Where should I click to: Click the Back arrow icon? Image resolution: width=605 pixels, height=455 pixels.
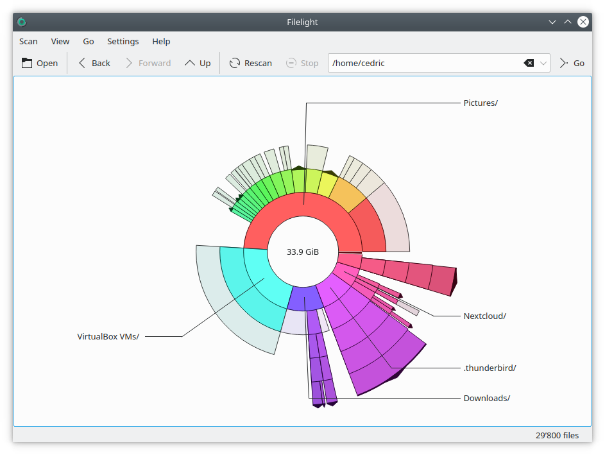[81, 63]
